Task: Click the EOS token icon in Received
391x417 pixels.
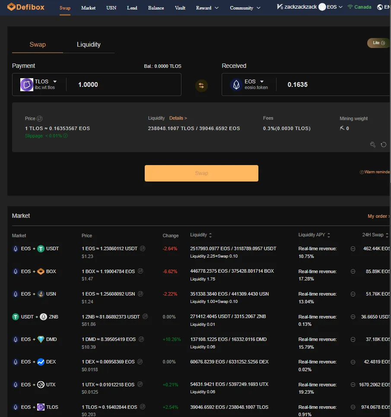Action: click(x=236, y=85)
